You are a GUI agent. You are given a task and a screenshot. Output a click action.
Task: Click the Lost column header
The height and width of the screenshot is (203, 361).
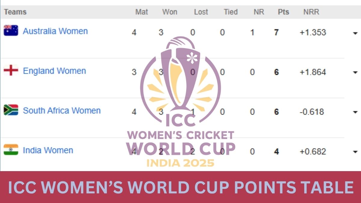(x=201, y=12)
